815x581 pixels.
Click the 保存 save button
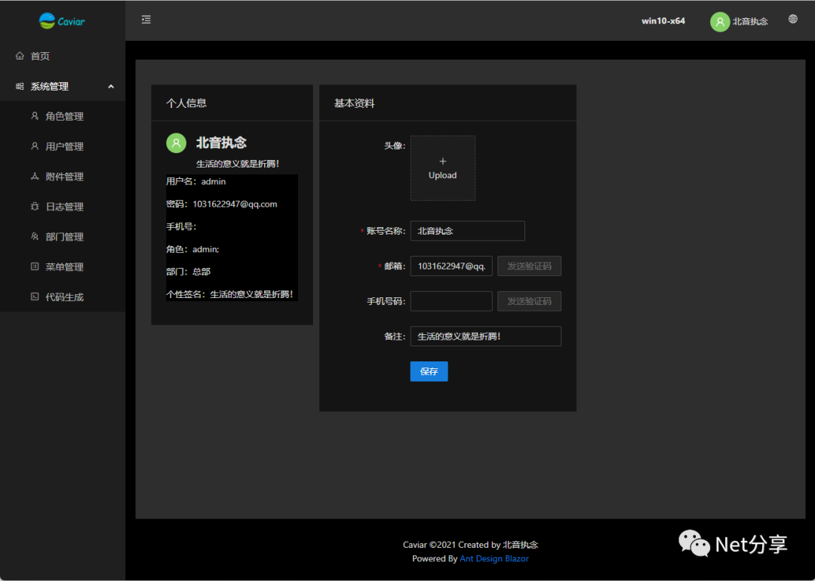[x=429, y=371]
